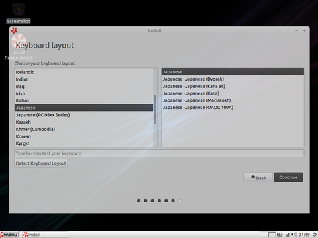Open the battery indicator in the tray
Screen dimensions: 318x238
click(x=280, y=235)
